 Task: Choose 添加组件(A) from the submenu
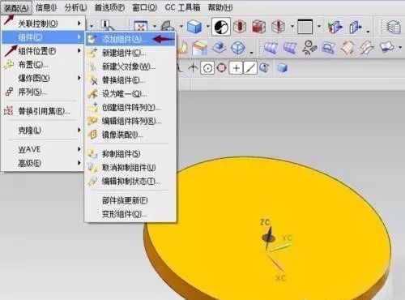coord(130,40)
